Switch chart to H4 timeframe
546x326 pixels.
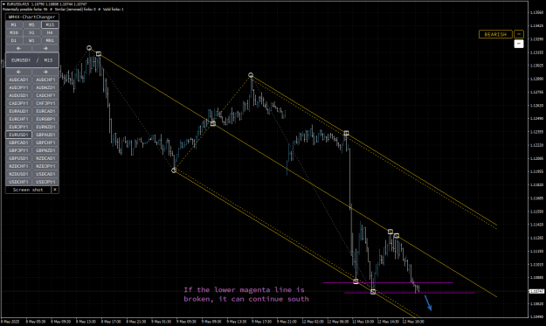coord(50,32)
